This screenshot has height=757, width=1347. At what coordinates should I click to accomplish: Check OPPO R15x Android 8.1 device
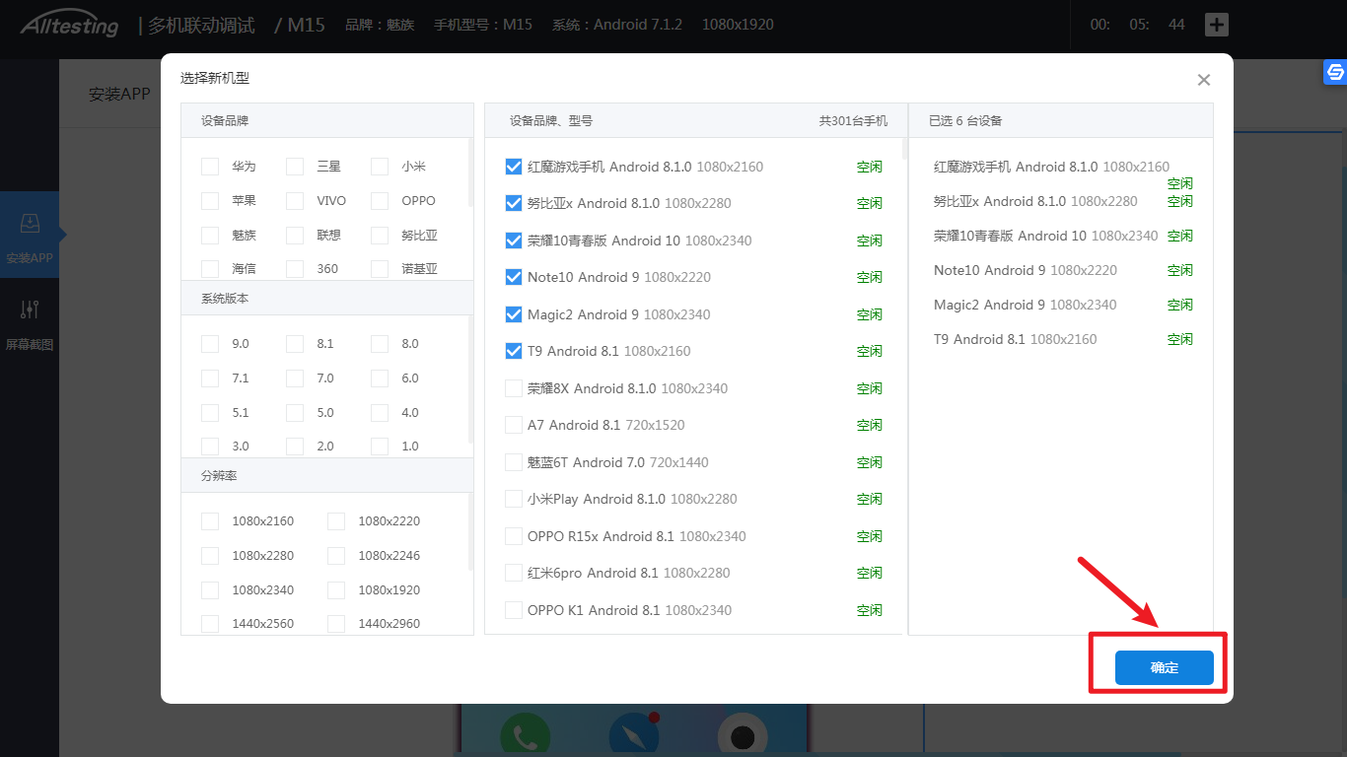[x=514, y=536]
